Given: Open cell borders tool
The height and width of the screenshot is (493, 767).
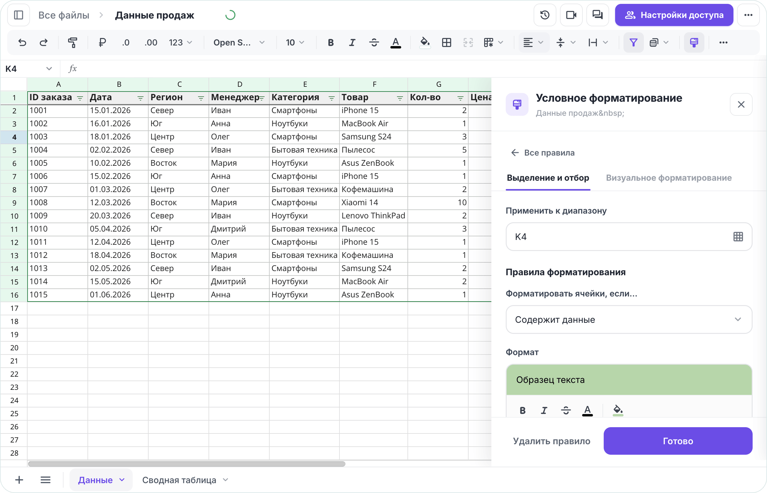Looking at the screenshot, I should coord(446,42).
